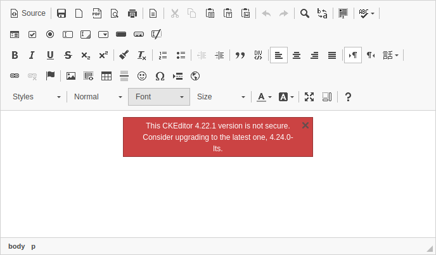The width and height of the screenshot is (436, 255).
Task: Insert a form Button
Action: point(121,34)
